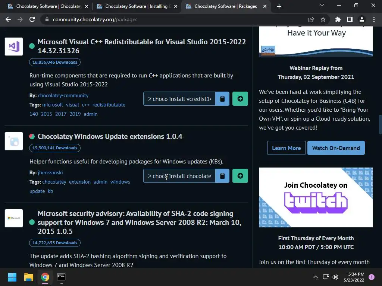Click the microsoft tag

point(53,105)
